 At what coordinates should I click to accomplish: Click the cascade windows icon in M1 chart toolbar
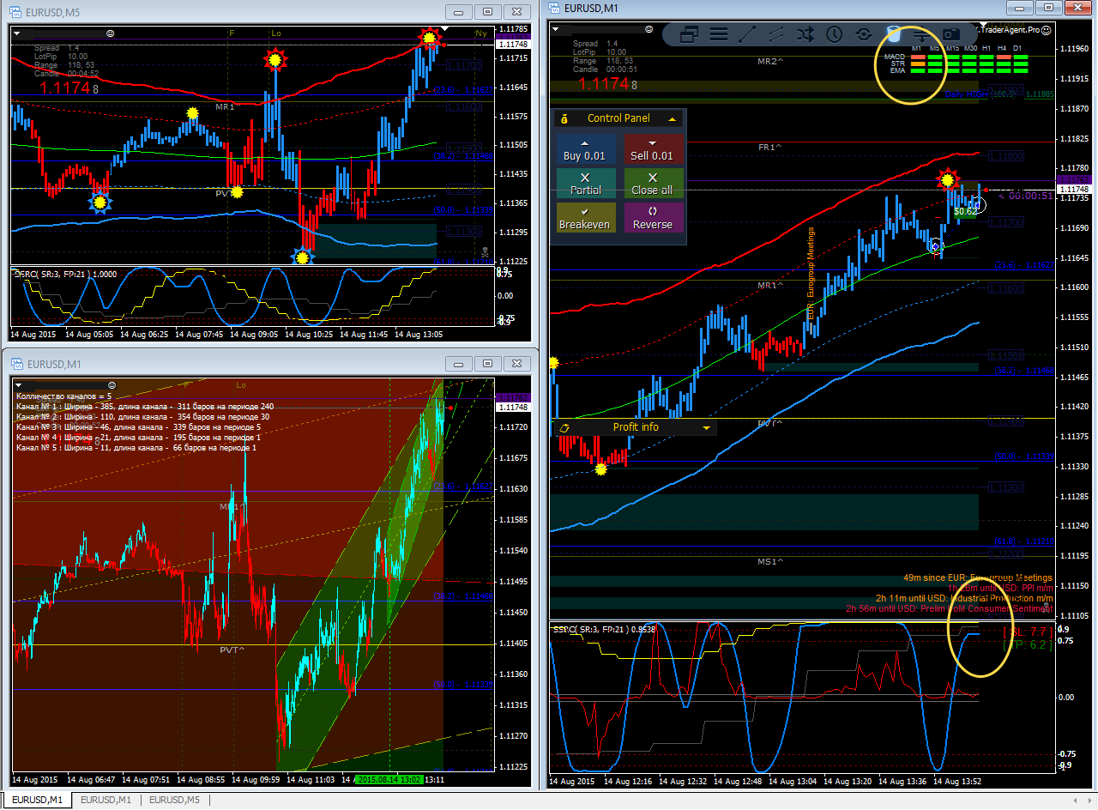coord(688,34)
